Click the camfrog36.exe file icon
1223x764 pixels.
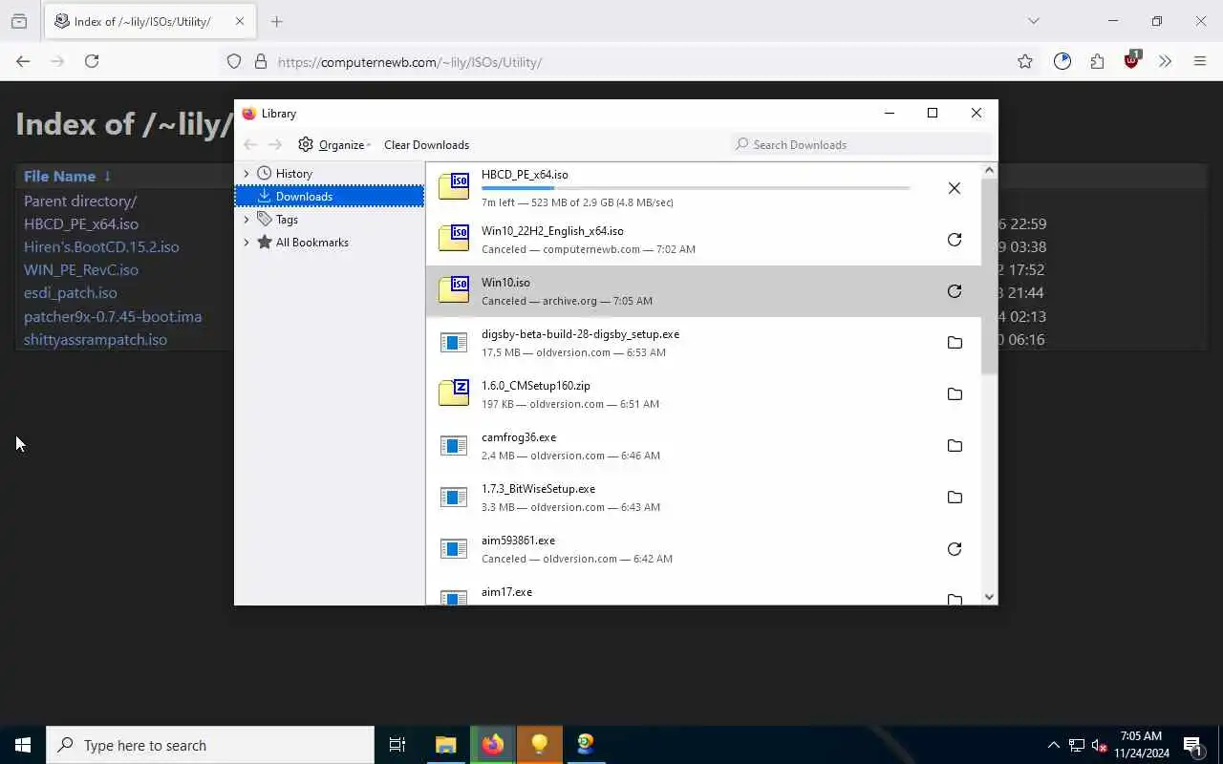(454, 446)
